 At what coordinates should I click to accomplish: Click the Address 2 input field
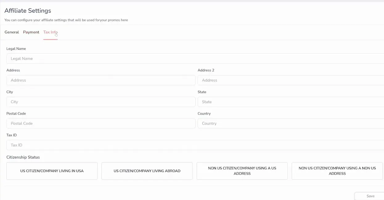point(291,80)
